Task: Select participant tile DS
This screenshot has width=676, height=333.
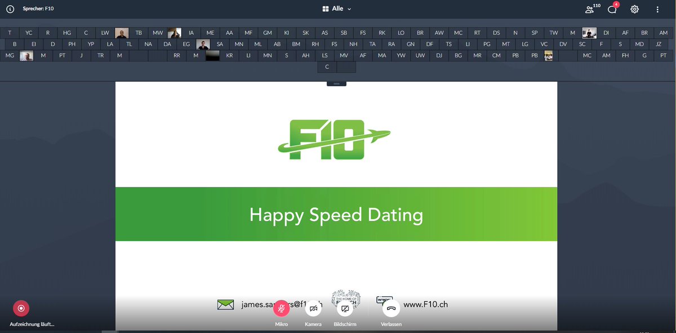Action: [496, 33]
